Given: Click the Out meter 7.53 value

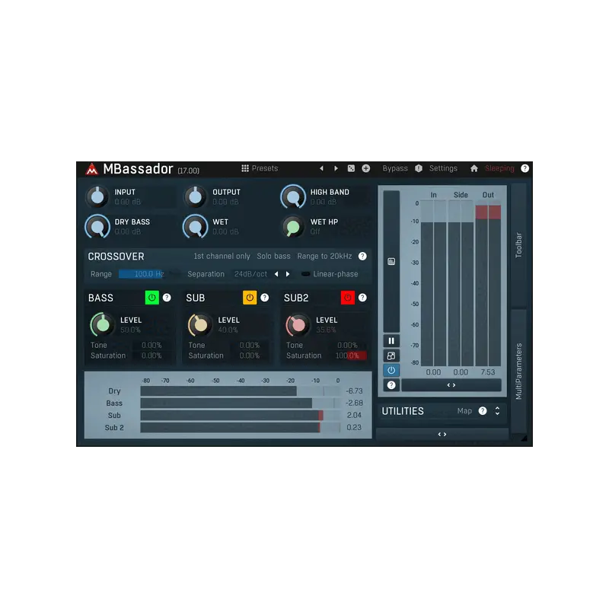Looking at the screenshot, I should (x=488, y=372).
